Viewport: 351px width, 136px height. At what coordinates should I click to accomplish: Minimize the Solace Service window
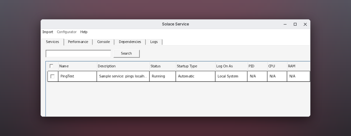[x=285, y=24]
